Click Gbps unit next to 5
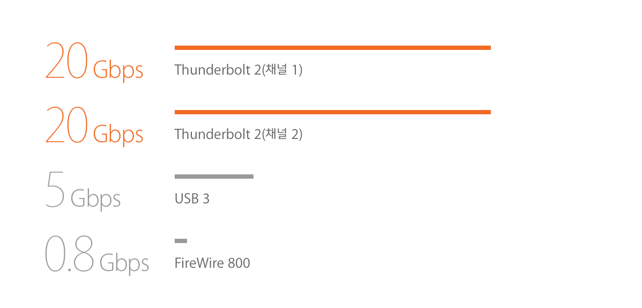 [x=95, y=199]
